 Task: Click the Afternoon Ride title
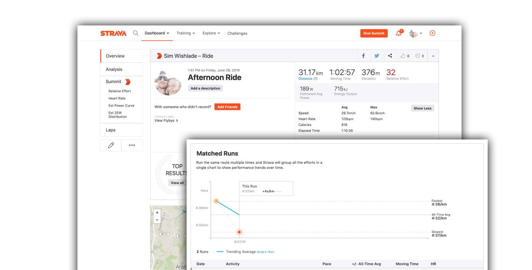coord(215,77)
